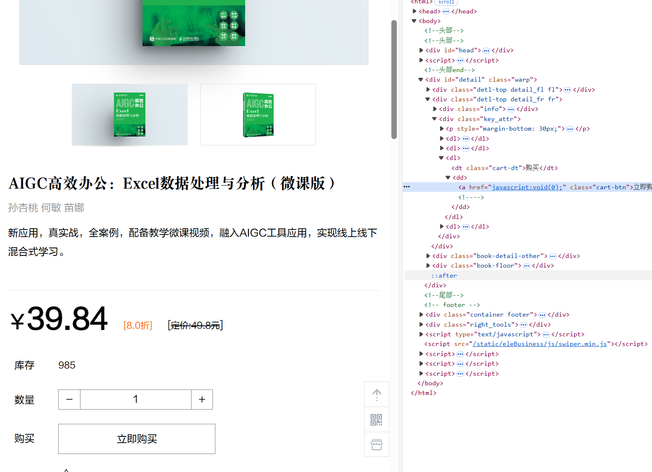Expand the detl-top detail_fl div

(x=428, y=90)
